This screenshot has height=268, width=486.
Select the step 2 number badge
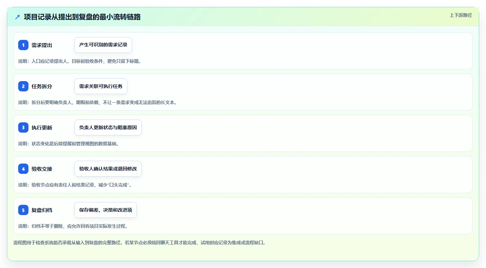coord(23,86)
